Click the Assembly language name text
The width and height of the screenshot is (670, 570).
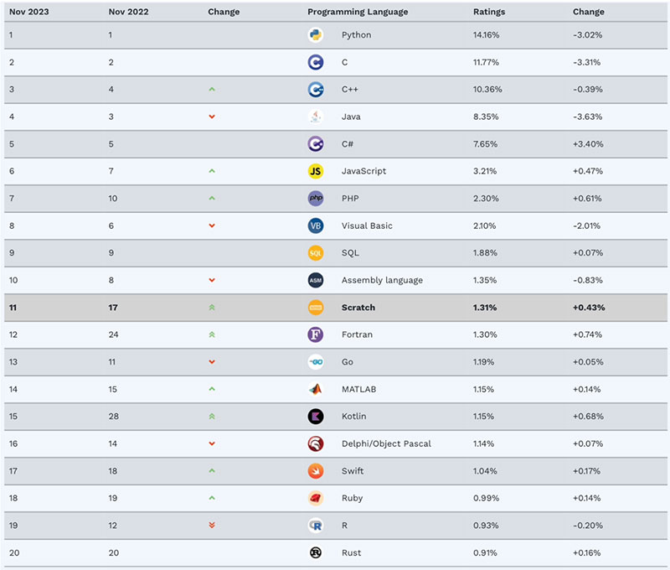(x=382, y=280)
